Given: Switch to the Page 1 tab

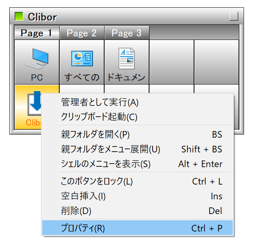Looking at the screenshot, I should (37, 33).
